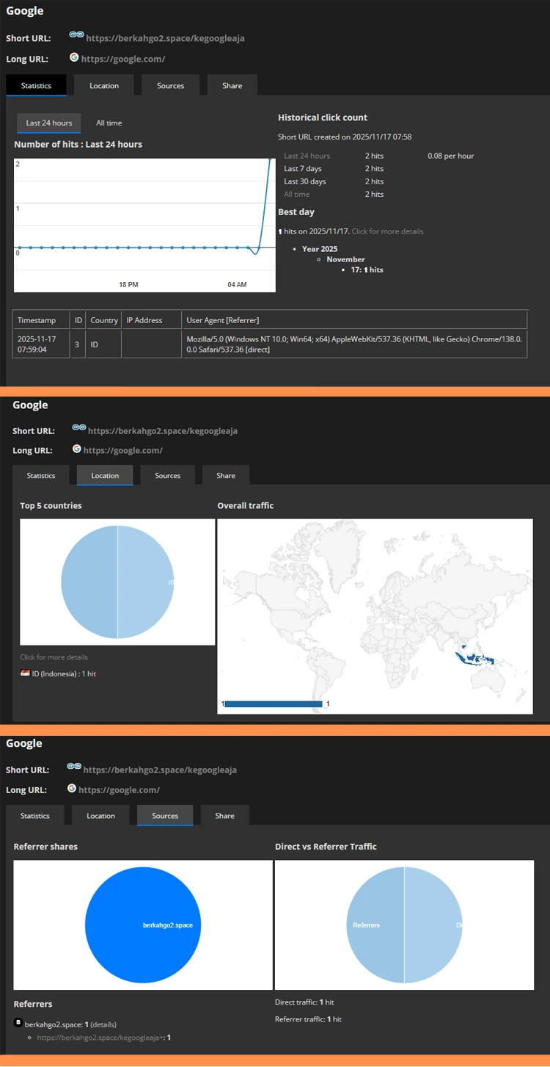Image resolution: width=550 pixels, height=1067 pixels.
Task: Click the berkahgo2.space favicon in the Referrers list
Action: [x=18, y=1022]
